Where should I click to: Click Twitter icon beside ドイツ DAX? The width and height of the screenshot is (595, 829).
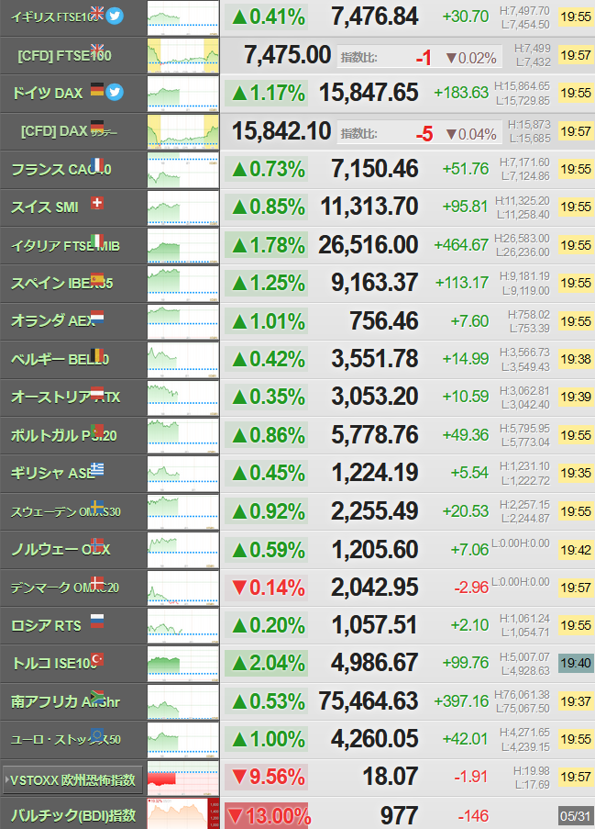(115, 93)
